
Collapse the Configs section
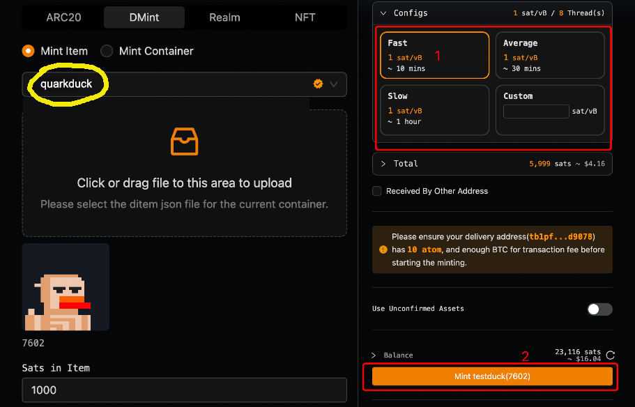click(383, 13)
